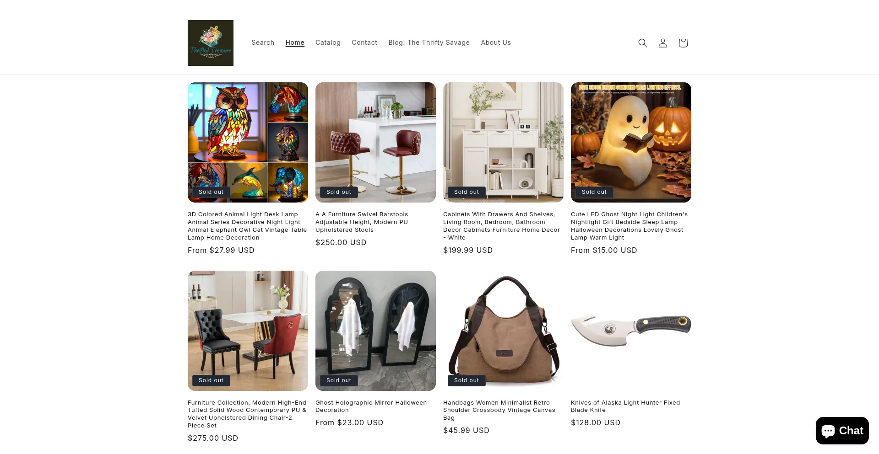Go to the Catalog page
Screen dimensions: 879x454
point(328,43)
